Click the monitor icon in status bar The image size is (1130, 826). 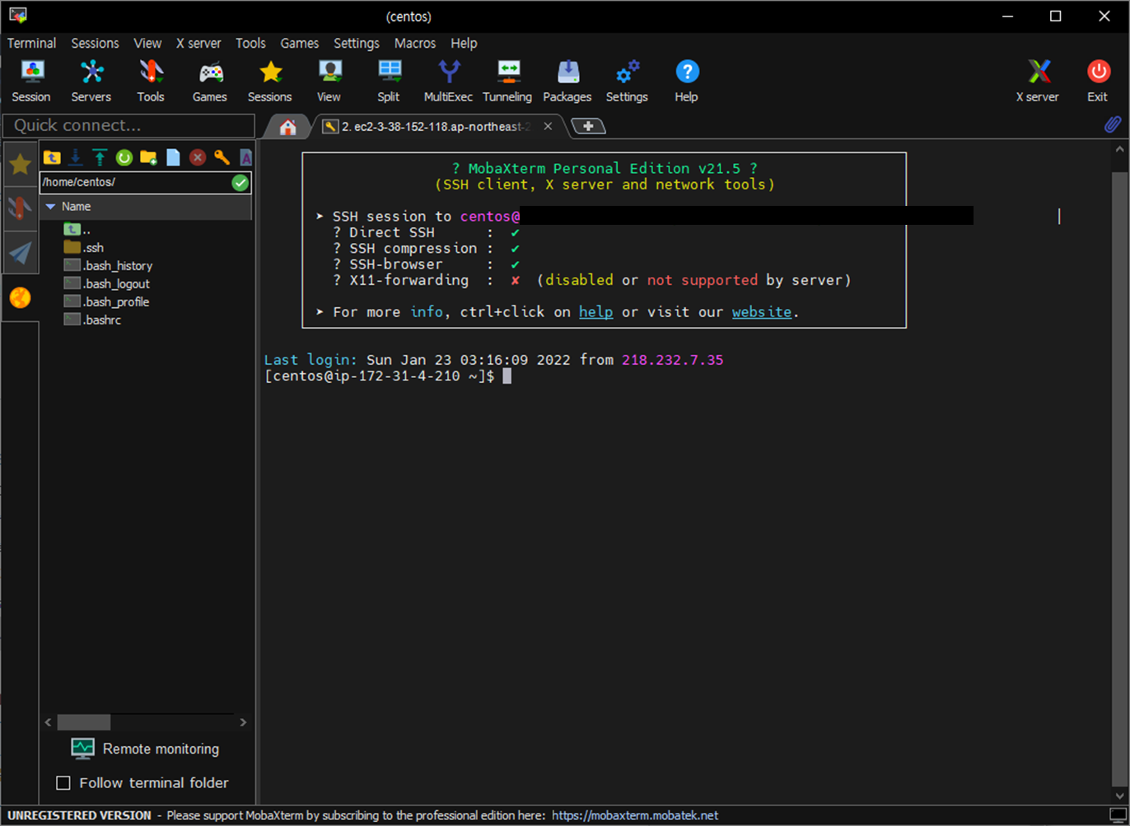coord(1118,815)
